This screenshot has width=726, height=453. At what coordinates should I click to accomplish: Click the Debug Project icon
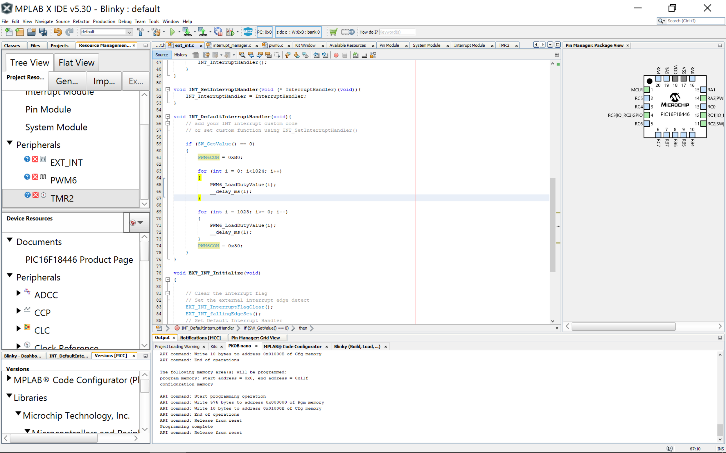[230, 32]
